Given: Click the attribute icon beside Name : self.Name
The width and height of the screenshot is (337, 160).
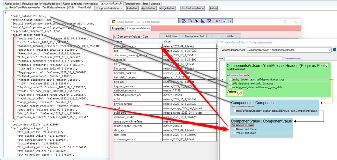Looking at the screenshot, I should (234, 129).
